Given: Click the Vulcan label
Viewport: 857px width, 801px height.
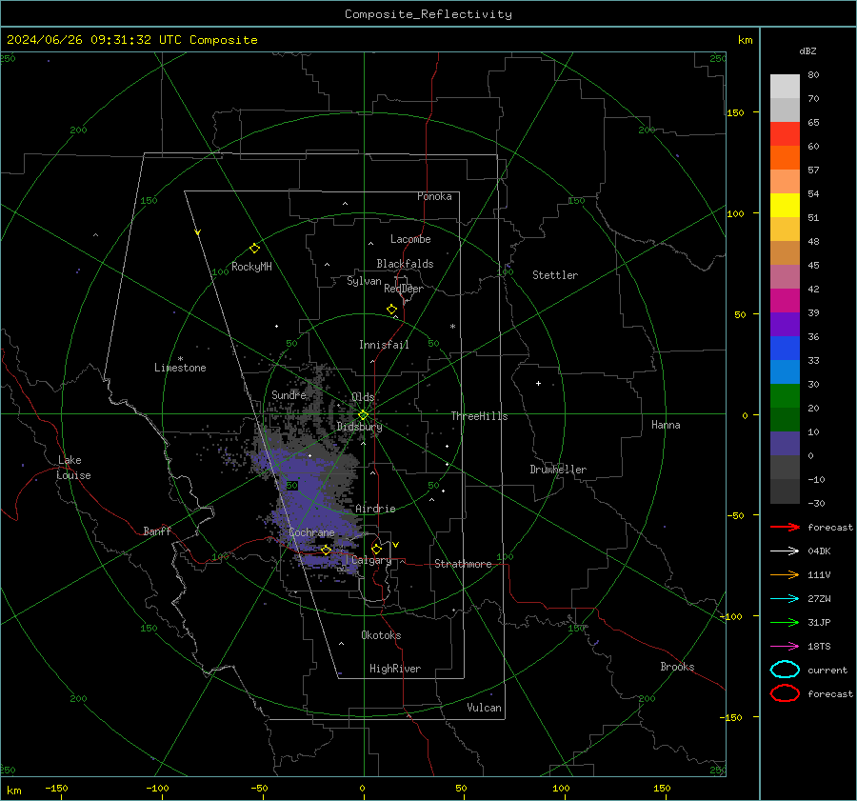Looking at the screenshot, I should click(484, 708).
